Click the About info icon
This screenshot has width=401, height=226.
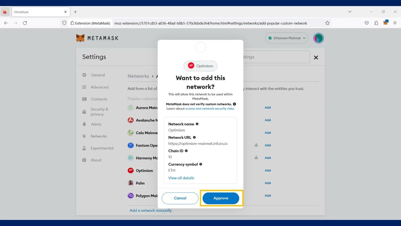tap(84, 160)
